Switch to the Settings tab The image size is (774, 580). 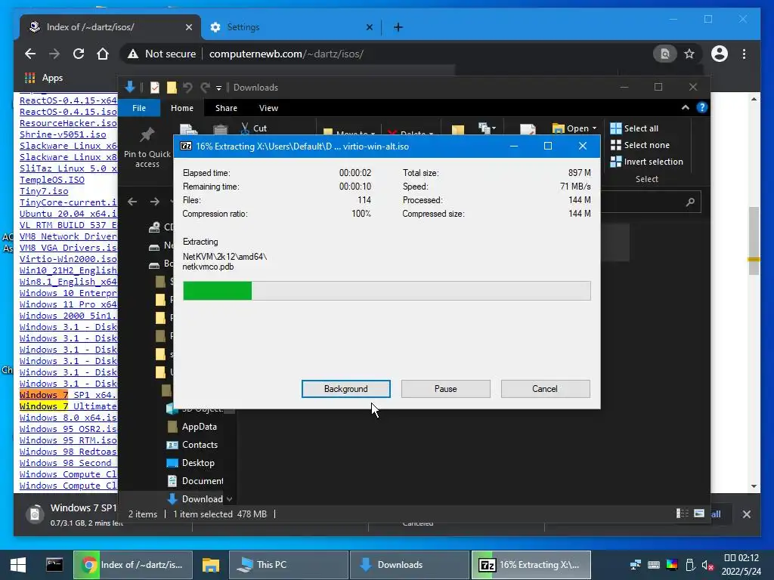click(x=291, y=27)
